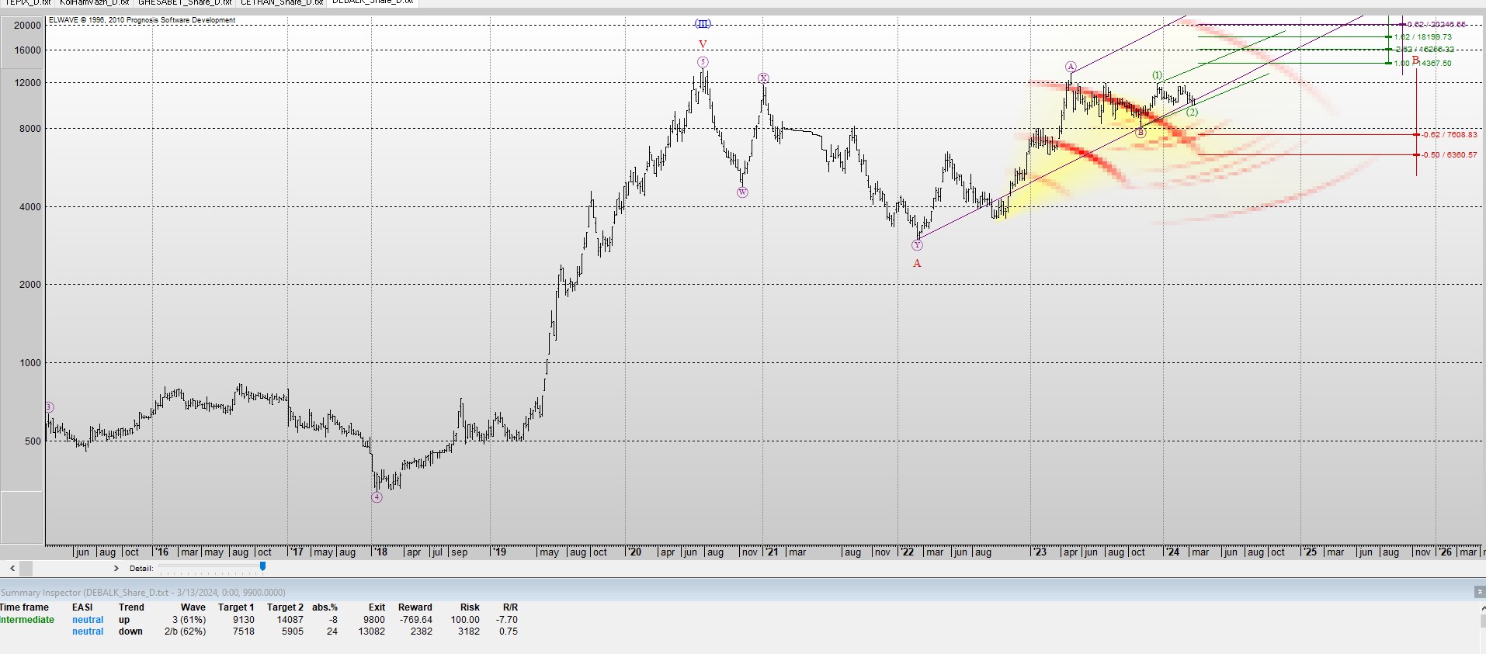This screenshot has width=1486, height=654.
Task: Click the purple circled A wave label
Action: point(1071,67)
